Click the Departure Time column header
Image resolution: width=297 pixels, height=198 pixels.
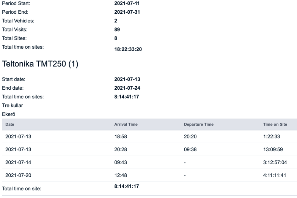[x=199, y=124]
